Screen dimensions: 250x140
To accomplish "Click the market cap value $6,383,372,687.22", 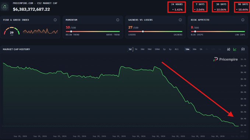I will (31, 9).
